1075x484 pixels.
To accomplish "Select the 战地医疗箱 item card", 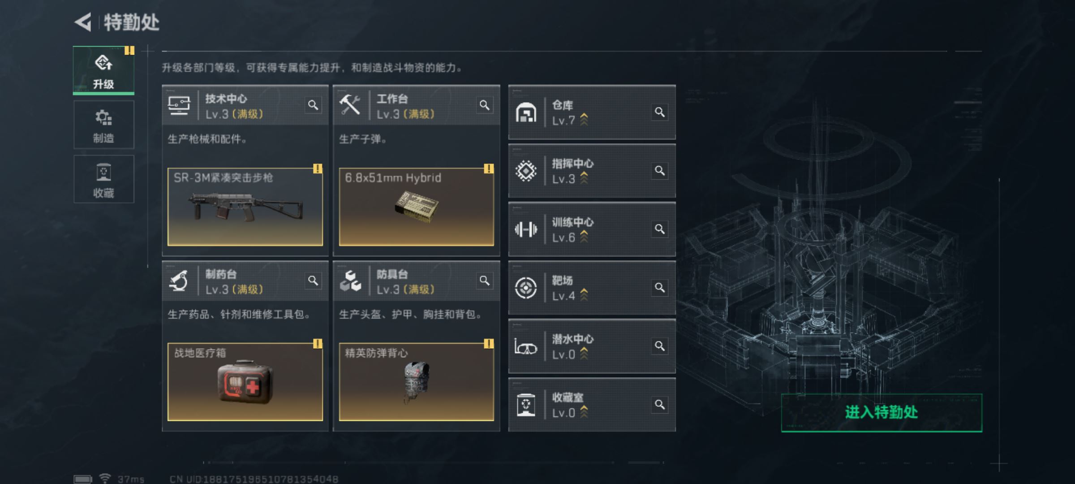I will [x=245, y=382].
